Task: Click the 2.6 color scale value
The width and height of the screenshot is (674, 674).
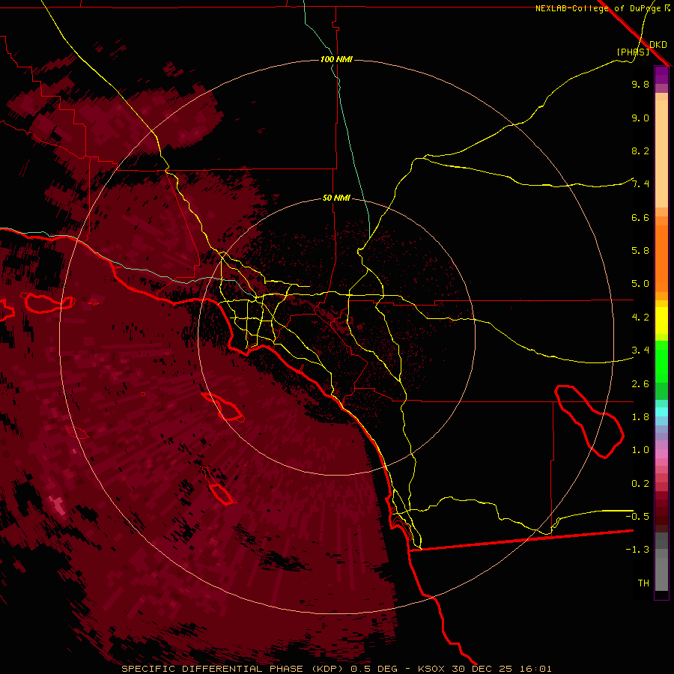Action: click(640, 384)
